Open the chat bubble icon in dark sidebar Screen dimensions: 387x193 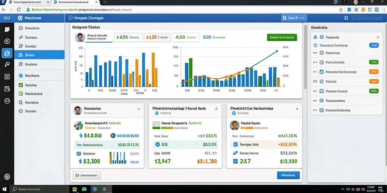[x=7, y=29]
